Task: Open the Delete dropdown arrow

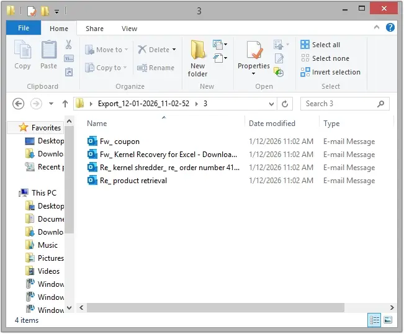Action: coord(174,49)
